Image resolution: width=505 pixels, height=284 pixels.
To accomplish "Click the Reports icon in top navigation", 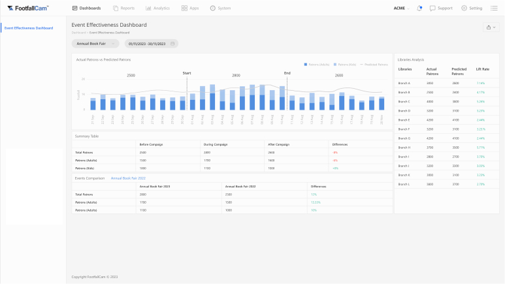I will click(116, 8).
